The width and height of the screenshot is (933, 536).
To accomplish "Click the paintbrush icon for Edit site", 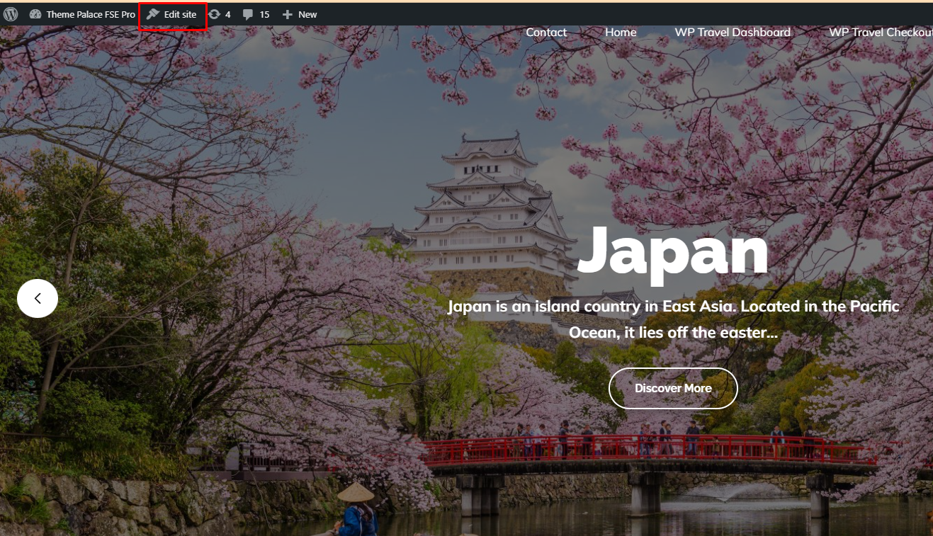I will click(153, 14).
